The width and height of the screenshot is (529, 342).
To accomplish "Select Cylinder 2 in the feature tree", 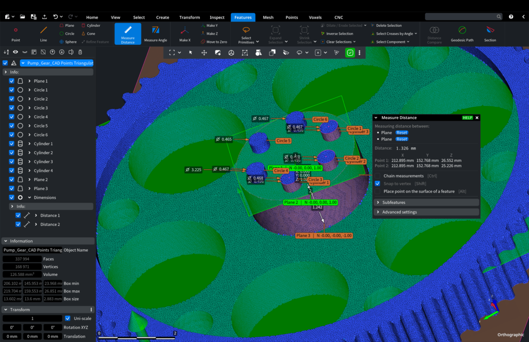I will (x=43, y=153).
